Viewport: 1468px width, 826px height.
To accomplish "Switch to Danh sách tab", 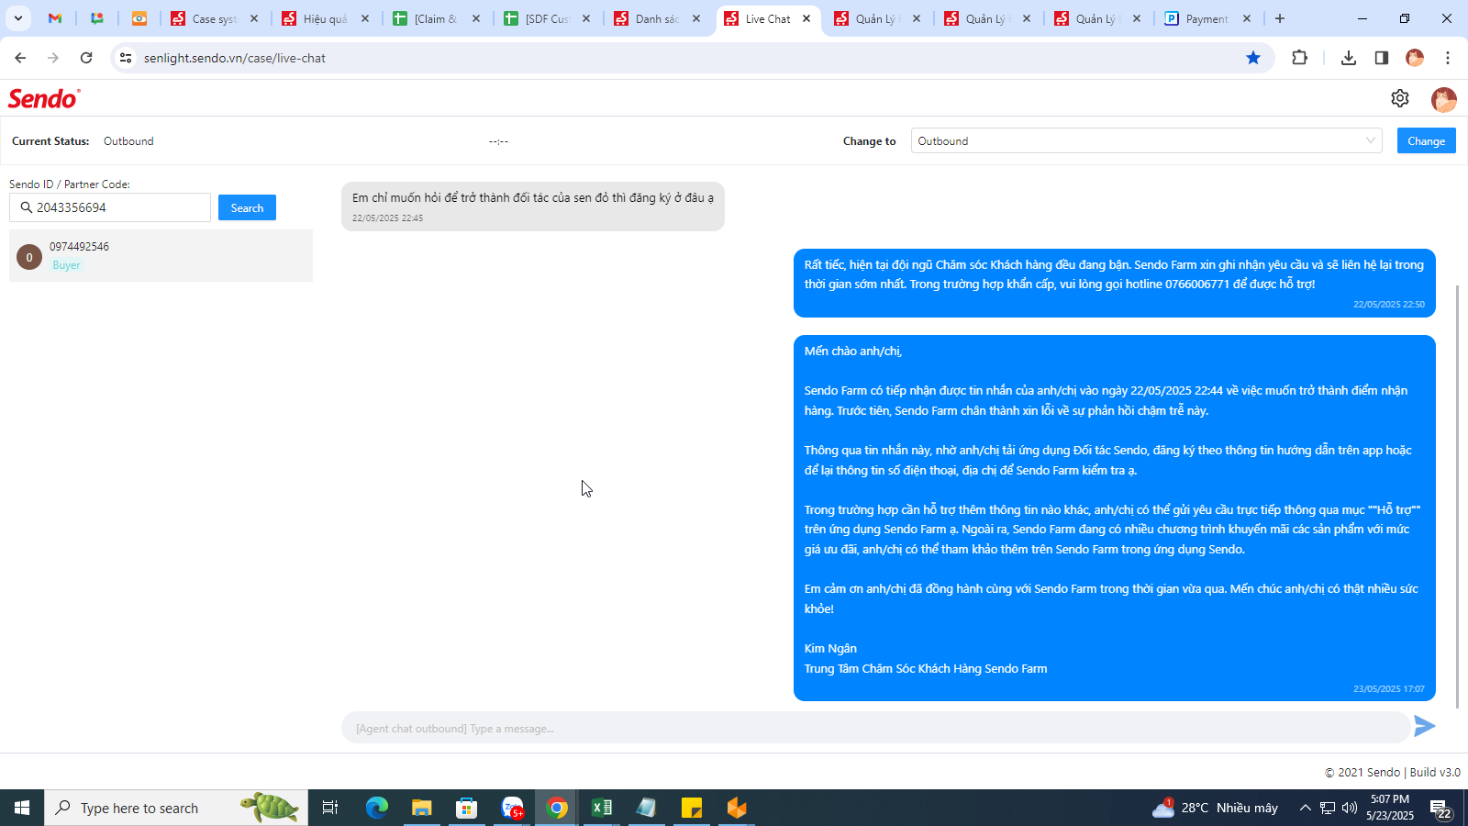I will click(x=657, y=18).
